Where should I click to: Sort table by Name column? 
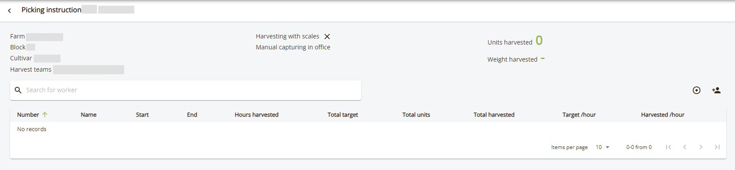[x=89, y=114]
